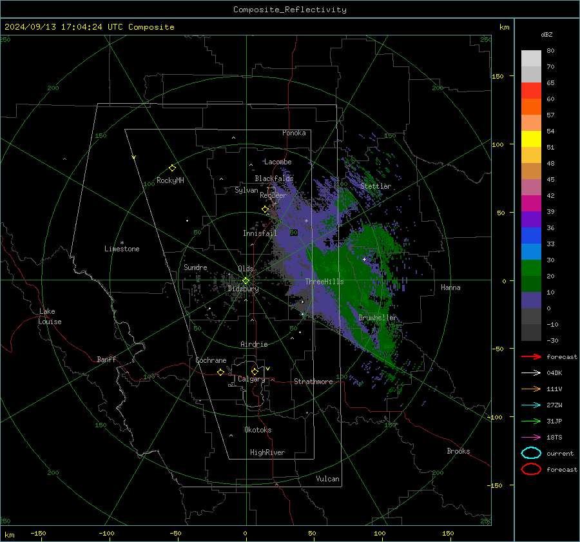Image resolution: width=580 pixels, height=542 pixels.
Task: Select the light grey 70-80 dBZ swatch
Action: (531, 59)
